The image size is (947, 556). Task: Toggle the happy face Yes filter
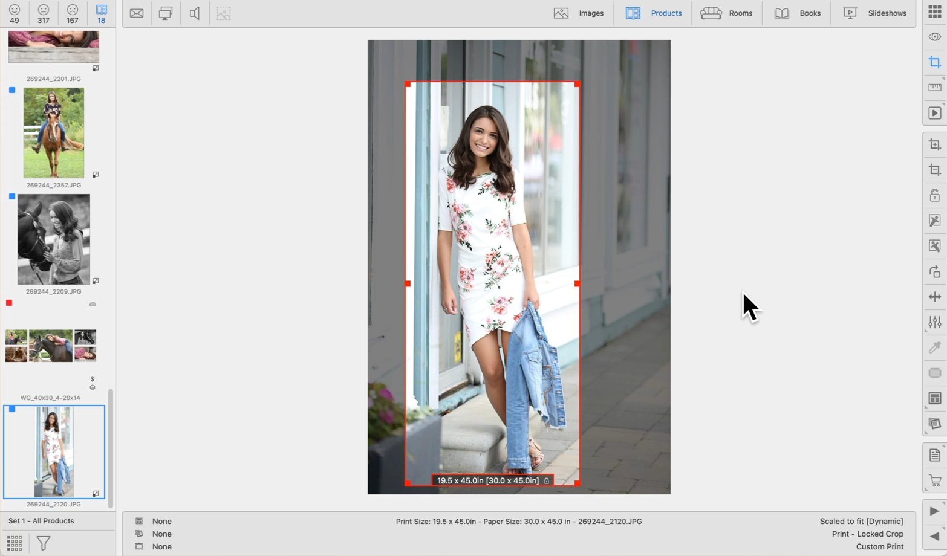15,13
